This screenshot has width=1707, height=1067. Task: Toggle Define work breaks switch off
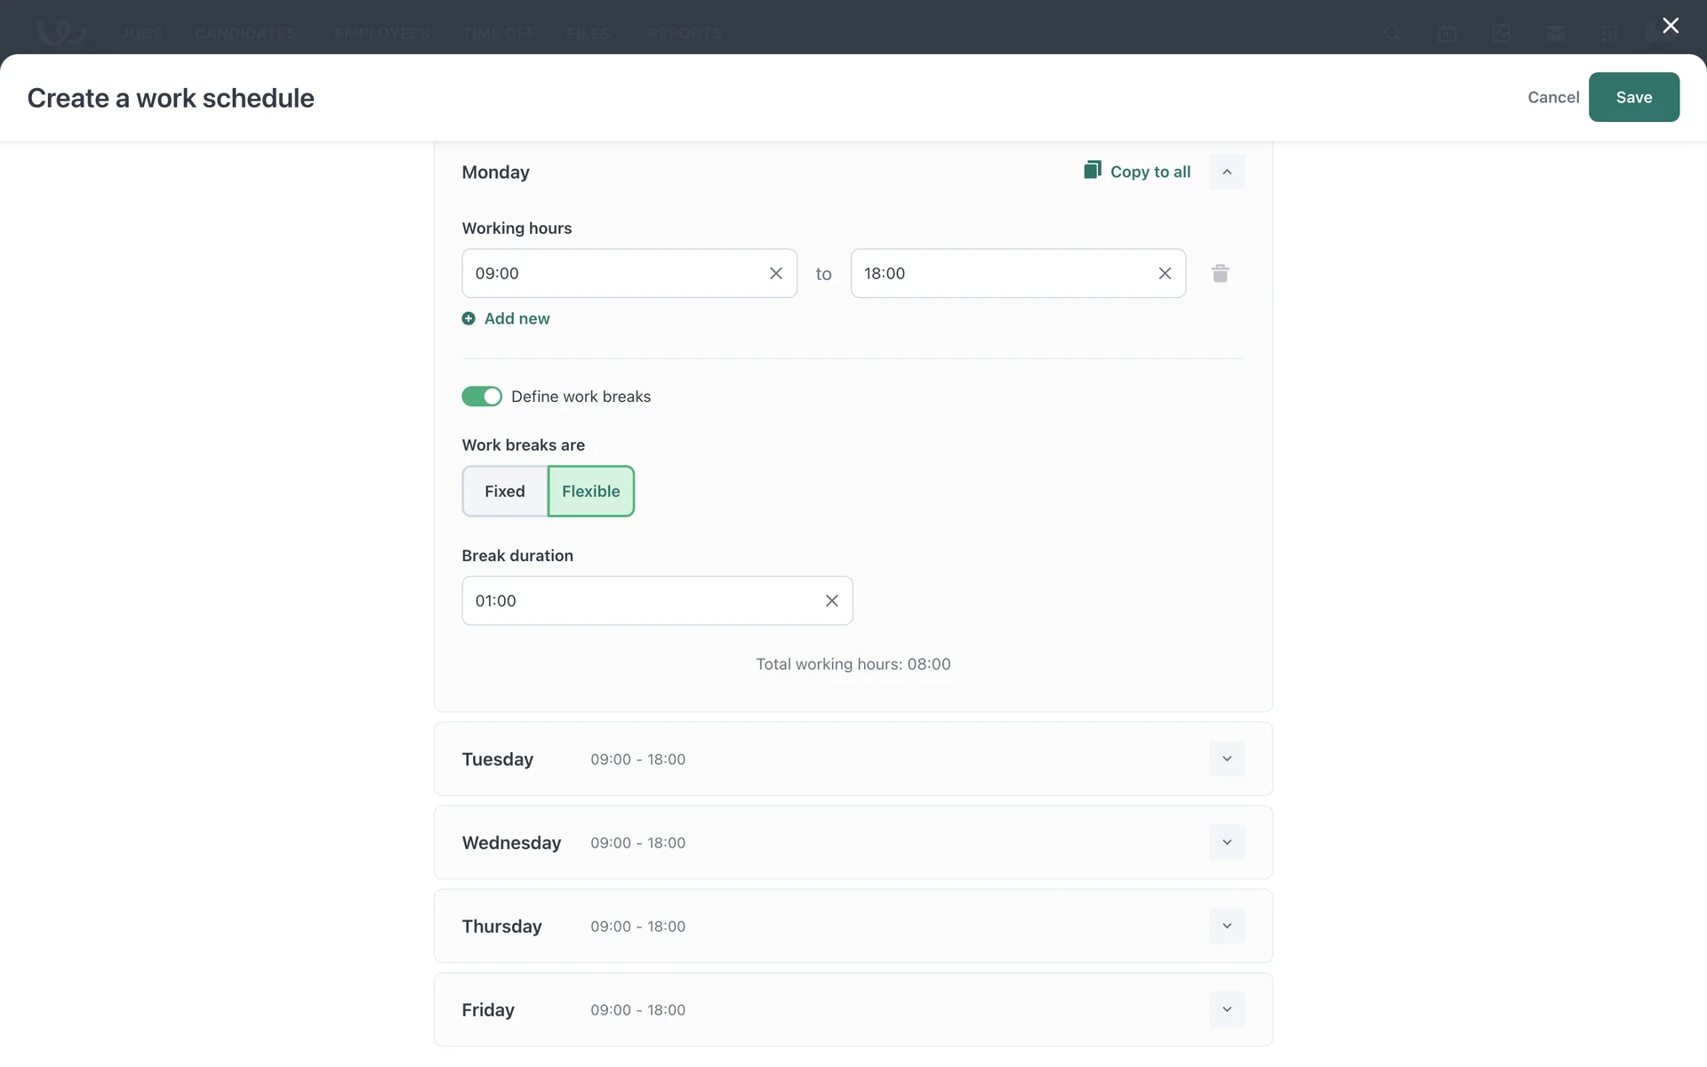[x=481, y=397]
